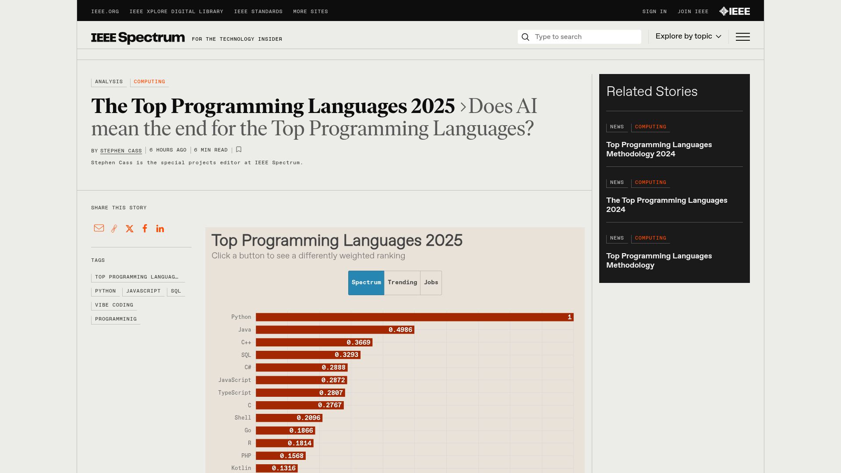
Task: Open IEEE Xplore Digital Library link
Action: click(177, 11)
